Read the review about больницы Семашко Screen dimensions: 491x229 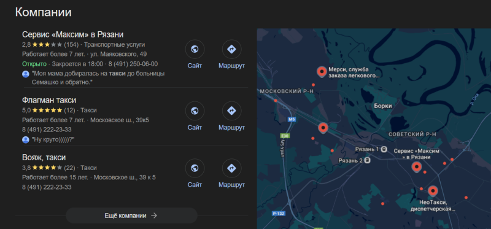pyautogui.click(x=98, y=78)
